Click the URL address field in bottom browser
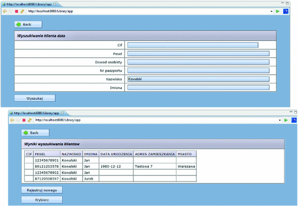The width and height of the screenshot is (298, 206). 156,120
